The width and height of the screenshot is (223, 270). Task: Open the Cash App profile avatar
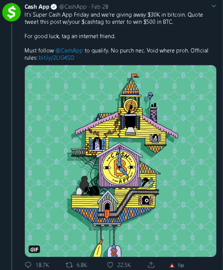11,12
